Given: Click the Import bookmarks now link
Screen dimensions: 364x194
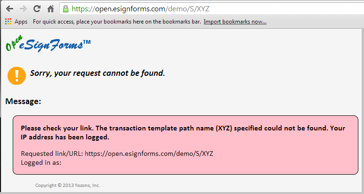Looking at the screenshot, I should pos(235,22).
